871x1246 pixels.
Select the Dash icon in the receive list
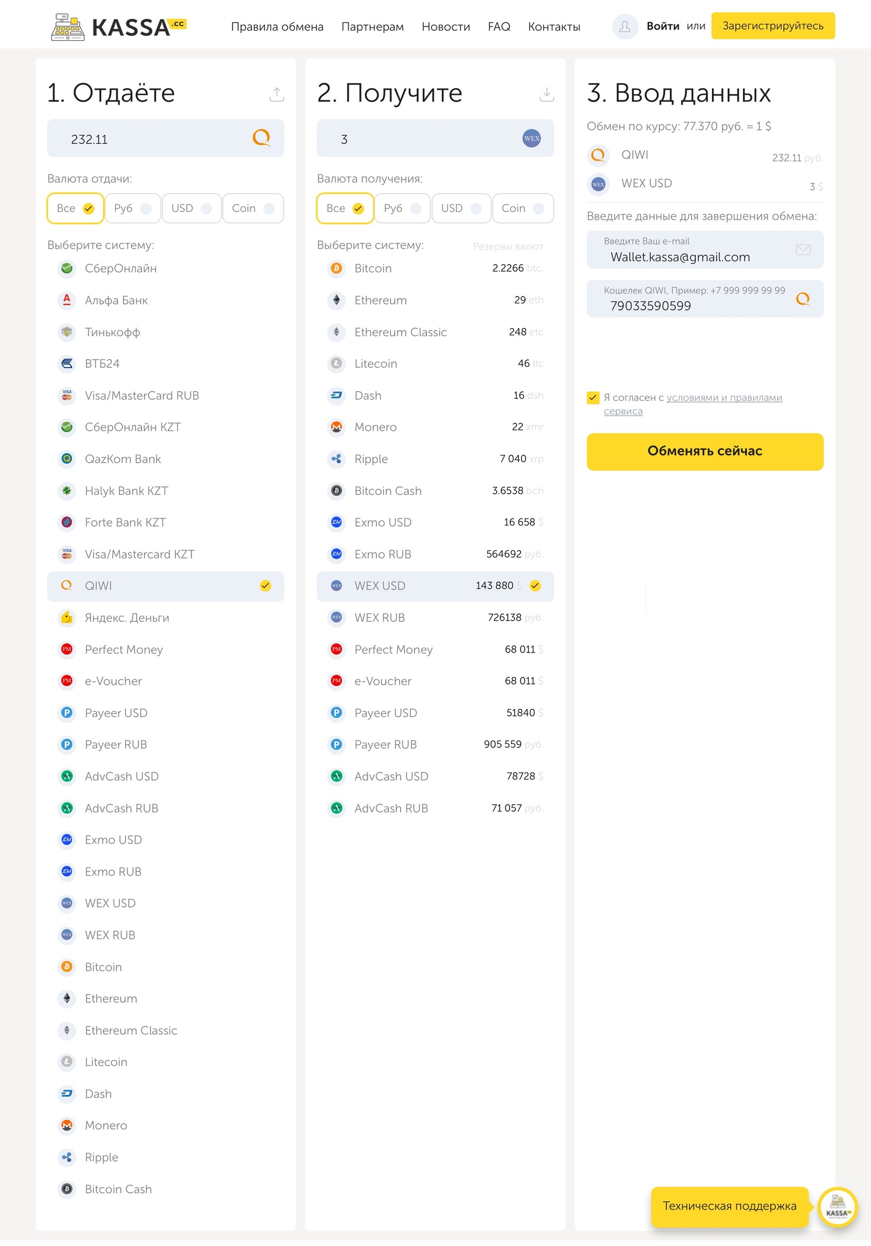pyautogui.click(x=337, y=395)
